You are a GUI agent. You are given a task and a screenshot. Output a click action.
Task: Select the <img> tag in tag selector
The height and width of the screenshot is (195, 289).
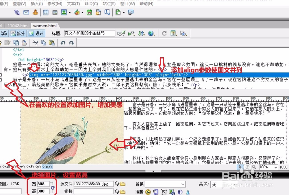pyautogui.click(x=47, y=167)
